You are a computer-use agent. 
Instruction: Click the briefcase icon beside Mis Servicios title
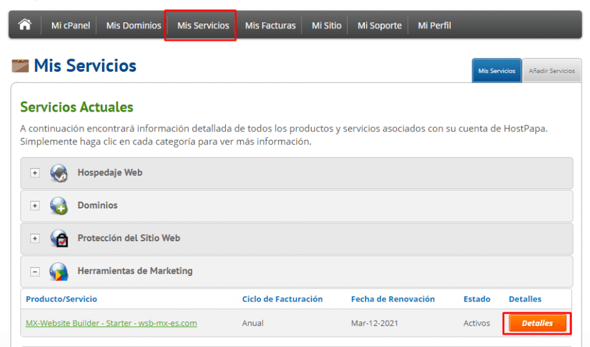(20, 65)
